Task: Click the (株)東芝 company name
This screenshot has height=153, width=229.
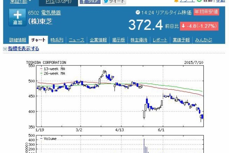Action: pyautogui.click(x=40, y=21)
